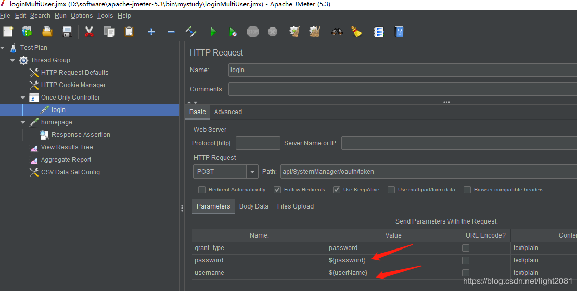The image size is (577, 291).
Task: Click the three-dot divider expander above tabs
Action: 447,102
